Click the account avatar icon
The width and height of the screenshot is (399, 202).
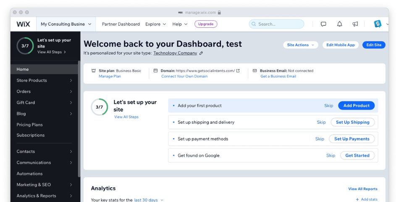pos(378,24)
